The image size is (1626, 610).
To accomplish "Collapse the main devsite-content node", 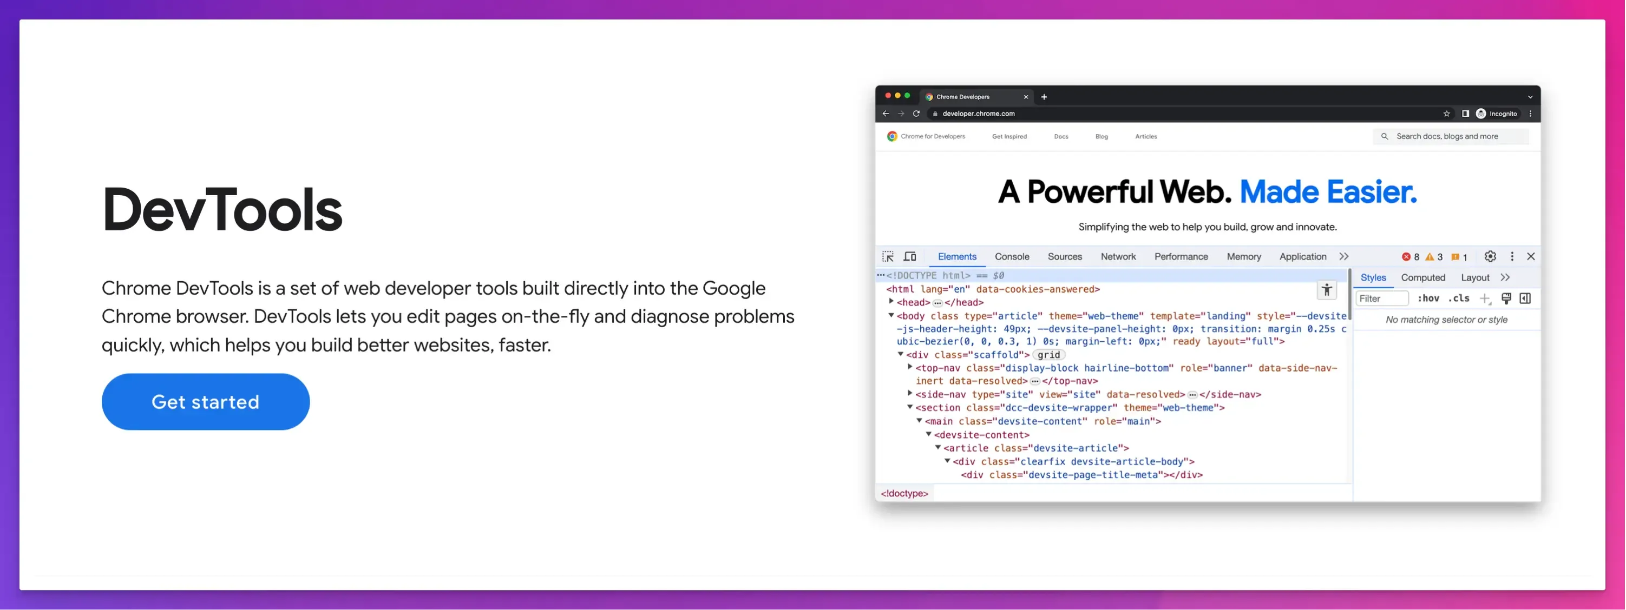I will coord(919,421).
